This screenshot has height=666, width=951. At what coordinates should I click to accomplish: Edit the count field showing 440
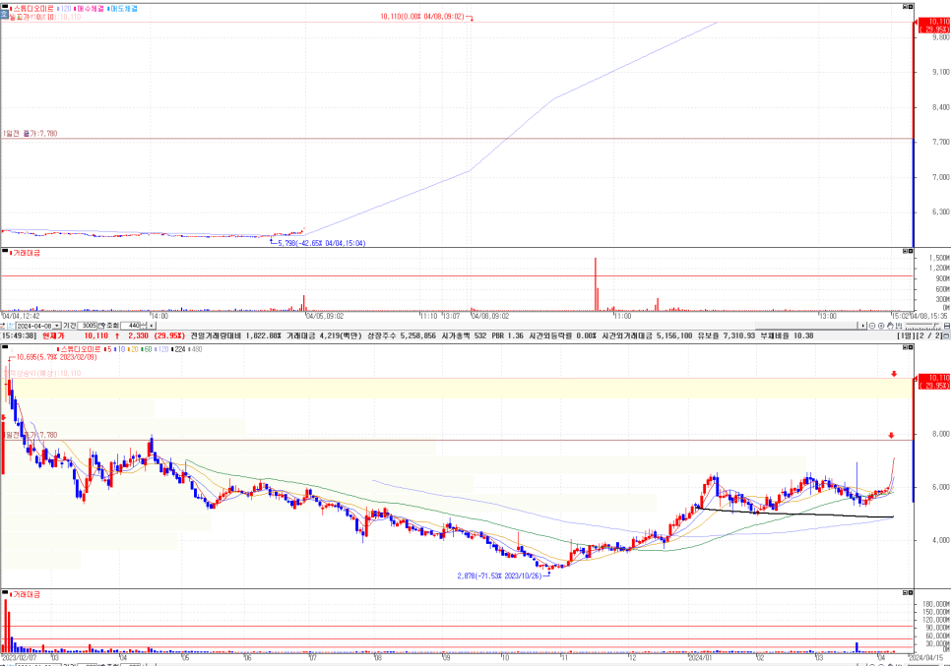click(x=131, y=326)
